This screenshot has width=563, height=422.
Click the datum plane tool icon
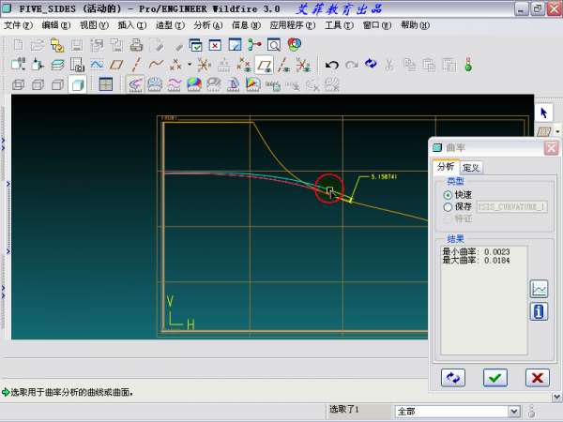click(x=116, y=65)
